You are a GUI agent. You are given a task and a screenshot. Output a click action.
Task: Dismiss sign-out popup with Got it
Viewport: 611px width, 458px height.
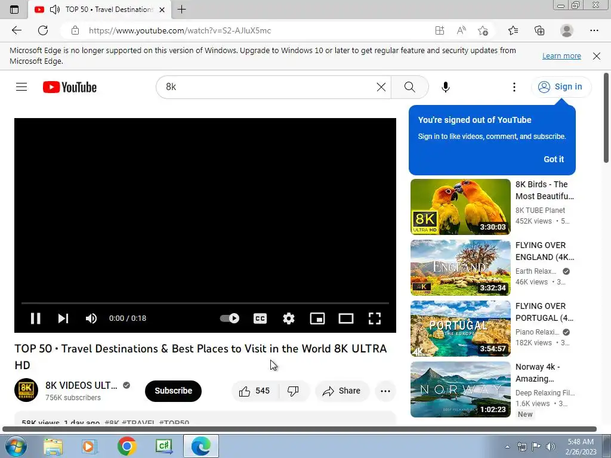click(553, 159)
